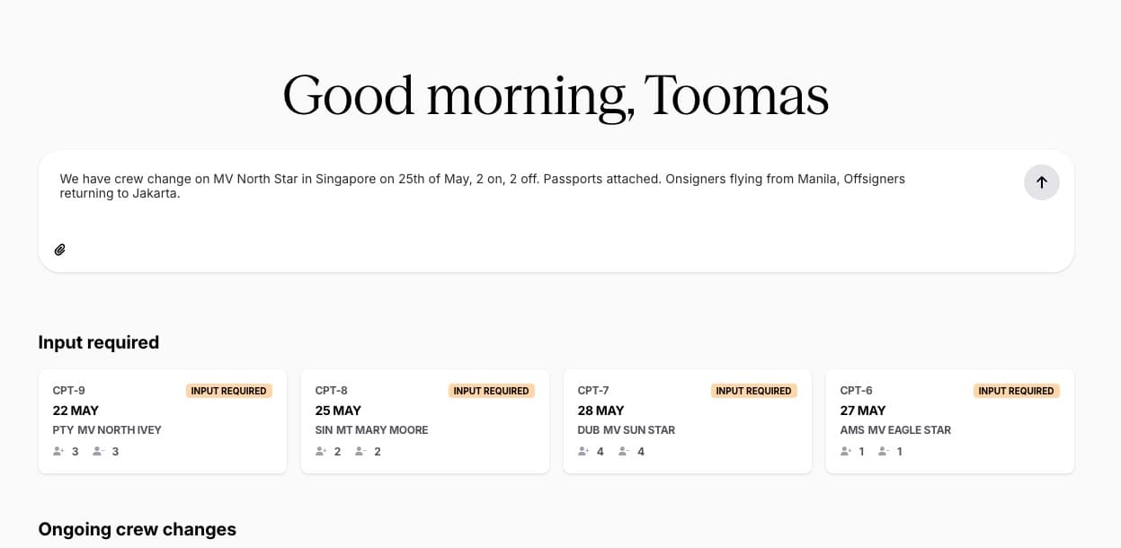Click the Input Required badge on CPT-9
Image resolution: width=1121 pixels, height=548 pixels.
click(228, 391)
